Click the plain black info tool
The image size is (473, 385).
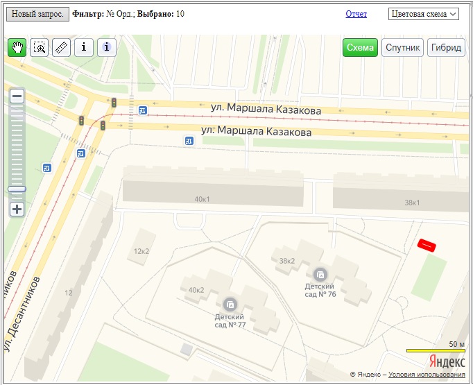[x=84, y=47]
